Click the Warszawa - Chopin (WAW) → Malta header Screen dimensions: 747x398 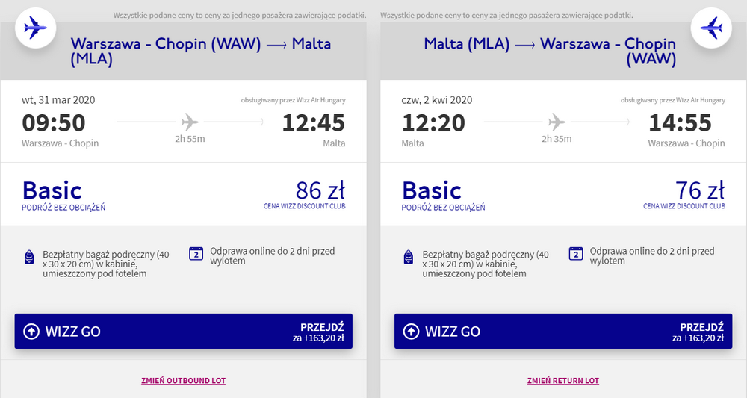click(x=200, y=51)
